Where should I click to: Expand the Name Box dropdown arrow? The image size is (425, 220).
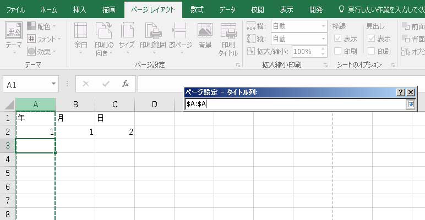click(54, 84)
